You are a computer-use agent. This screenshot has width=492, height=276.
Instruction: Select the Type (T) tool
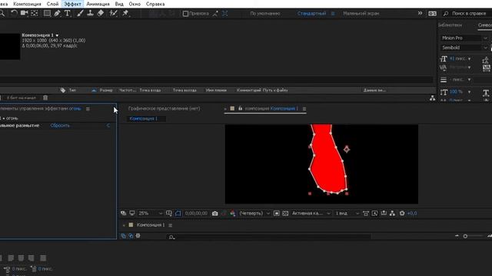point(68,13)
